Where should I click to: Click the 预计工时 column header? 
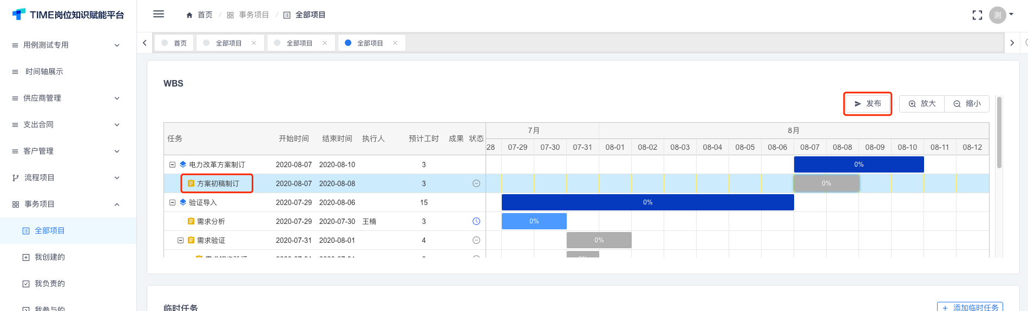coord(424,138)
